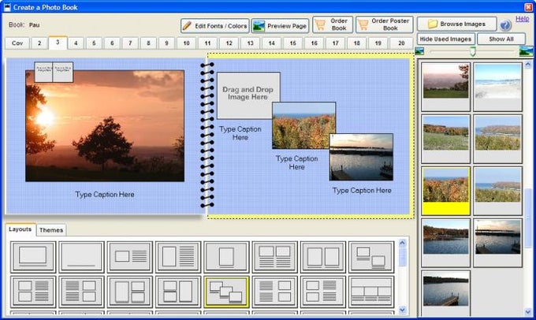Go to page 2 tab
The image size is (536, 320).
point(39,43)
